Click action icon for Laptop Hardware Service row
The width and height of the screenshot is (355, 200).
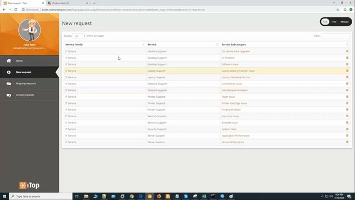click(347, 77)
